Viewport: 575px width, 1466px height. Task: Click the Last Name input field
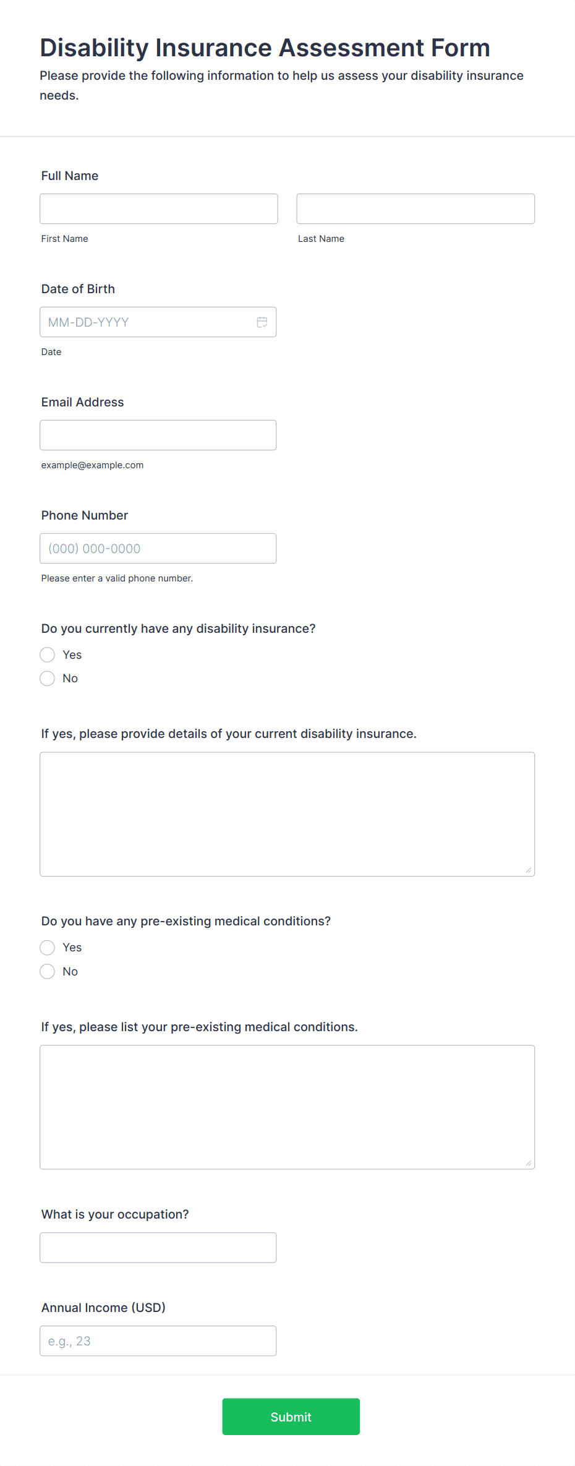point(415,208)
